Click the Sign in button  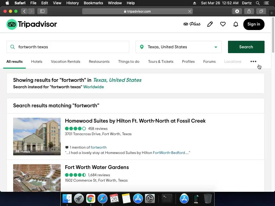pos(254,24)
